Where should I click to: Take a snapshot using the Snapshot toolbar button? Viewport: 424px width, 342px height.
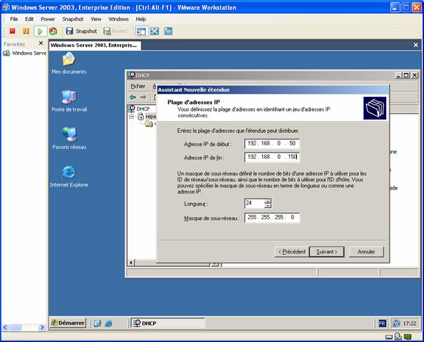81,31
